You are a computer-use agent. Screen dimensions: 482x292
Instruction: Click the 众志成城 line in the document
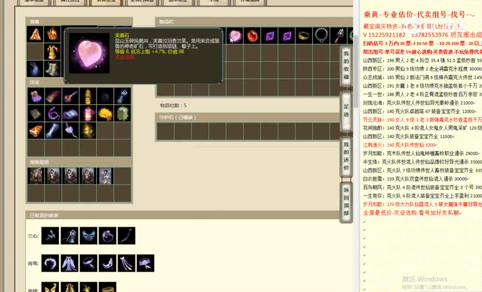coord(422,77)
